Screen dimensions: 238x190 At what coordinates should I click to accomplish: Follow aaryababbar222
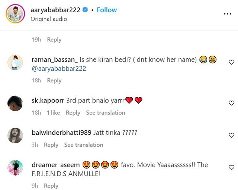(107, 10)
